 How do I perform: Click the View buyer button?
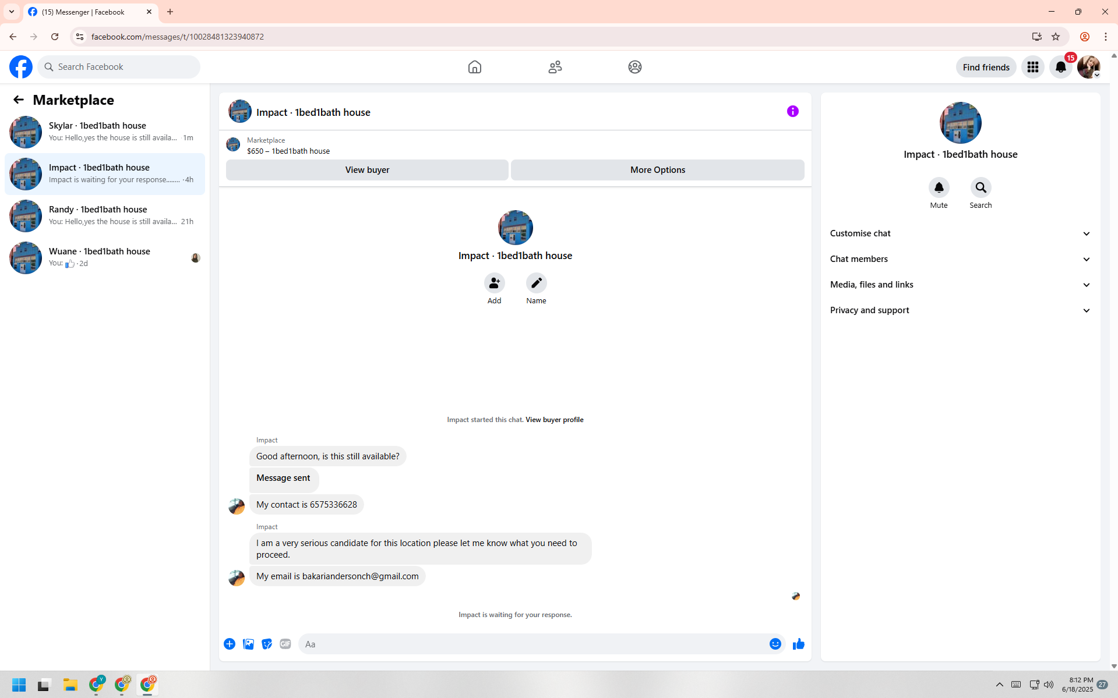click(367, 170)
